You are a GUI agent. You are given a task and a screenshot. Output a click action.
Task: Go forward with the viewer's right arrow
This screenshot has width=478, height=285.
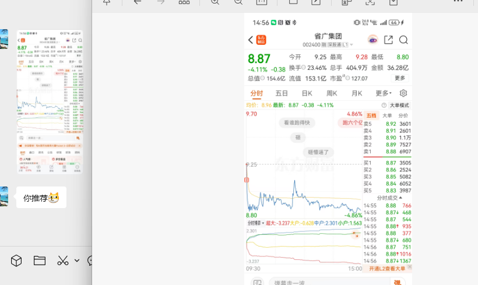click(x=161, y=2)
